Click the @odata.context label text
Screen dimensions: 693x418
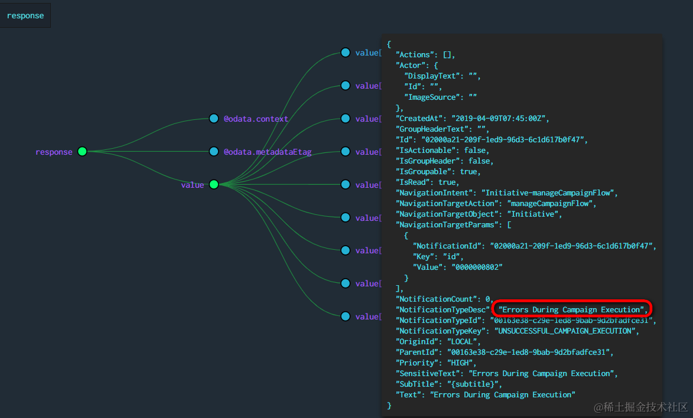256,119
